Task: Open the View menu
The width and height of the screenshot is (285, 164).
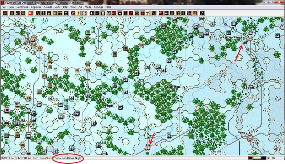Action: pyautogui.click(x=73, y=7)
